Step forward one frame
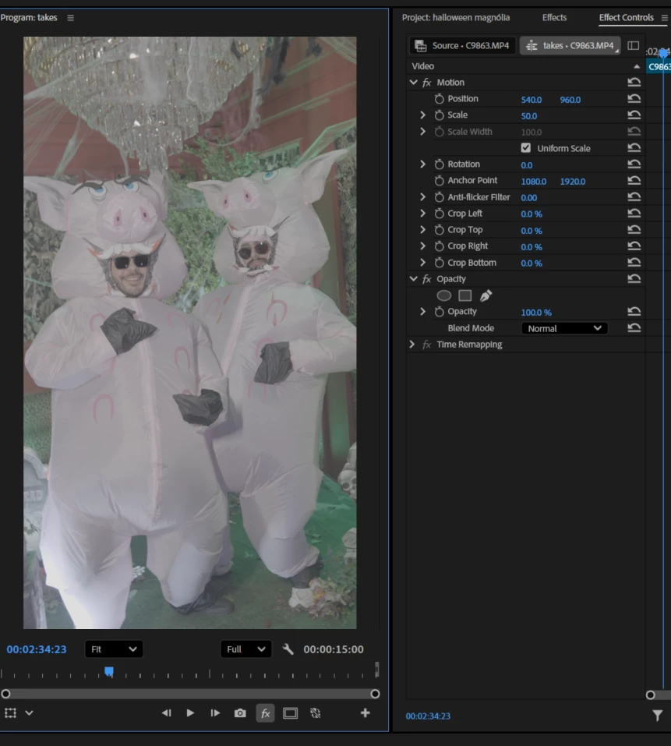 coord(215,712)
